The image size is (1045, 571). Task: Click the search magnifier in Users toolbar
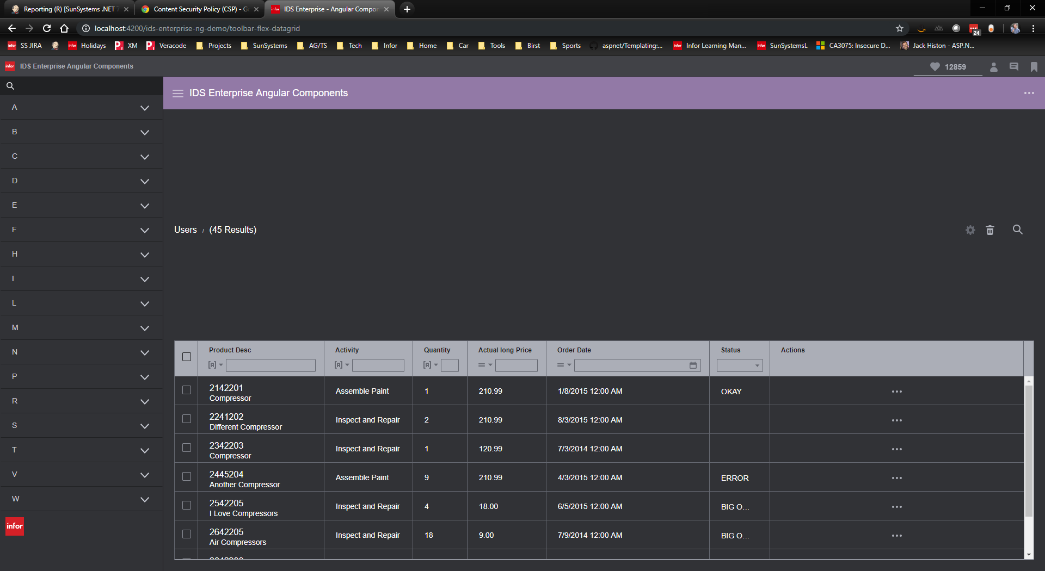click(1017, 229)
